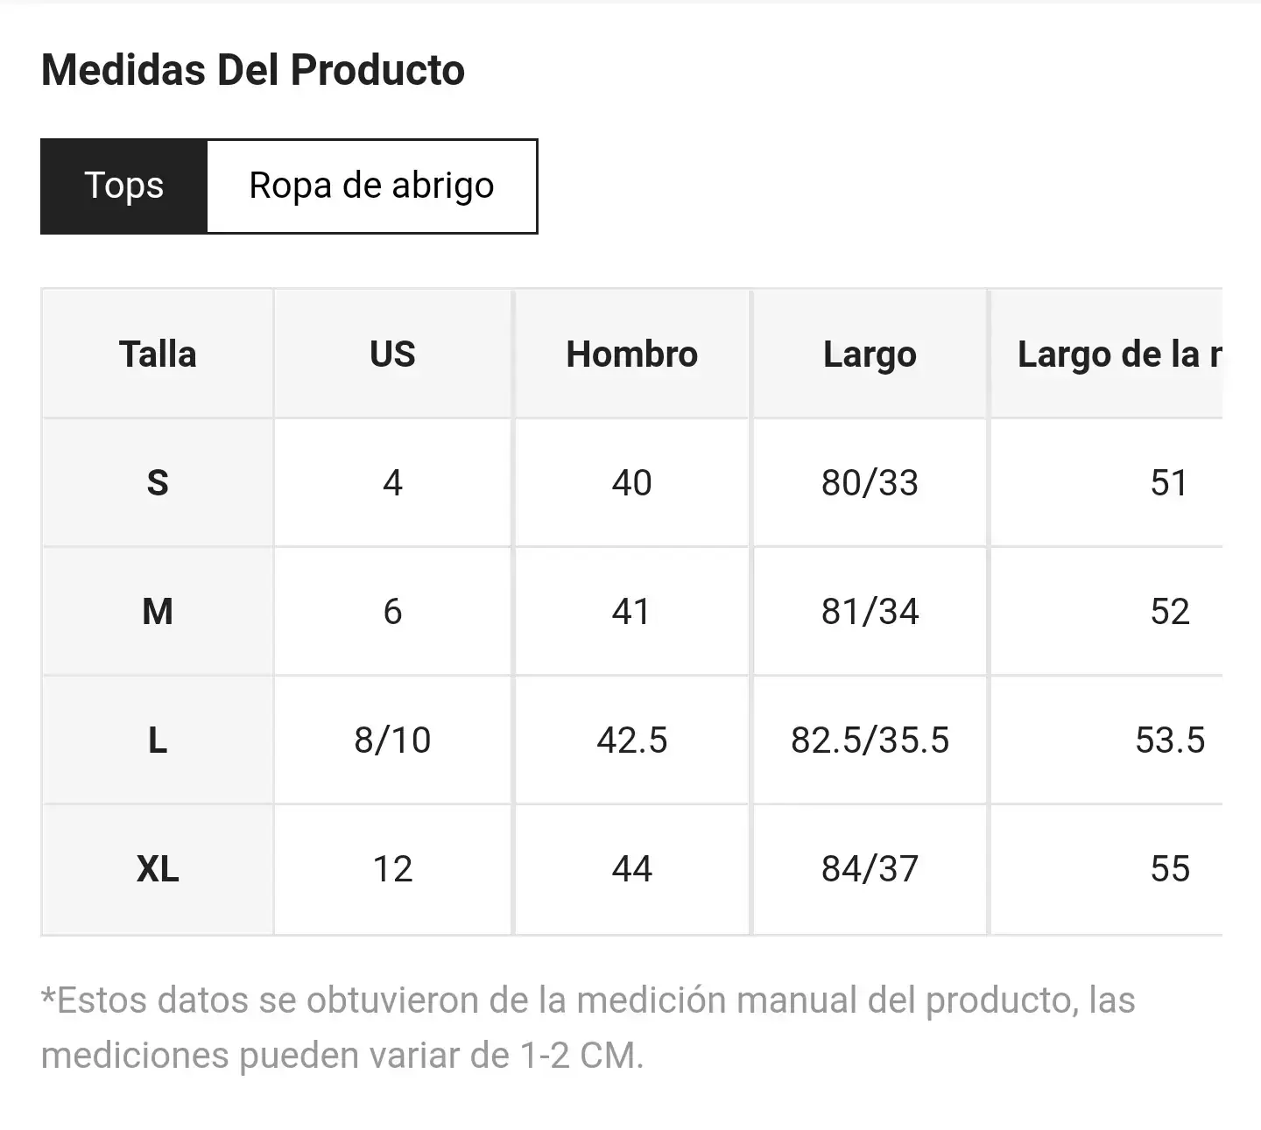Click the 84/37 length cell
The height and width of the screenshot is (1130, 1261).
[870, 868]
